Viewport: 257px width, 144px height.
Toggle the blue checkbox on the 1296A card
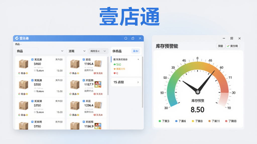point(84,101)
